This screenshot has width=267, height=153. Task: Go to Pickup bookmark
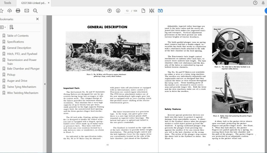point(11,75)
